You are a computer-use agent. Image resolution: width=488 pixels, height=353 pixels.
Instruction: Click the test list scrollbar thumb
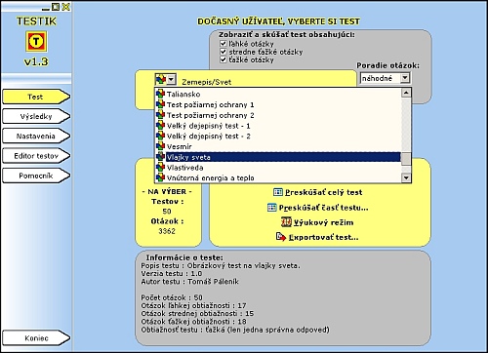[x=406, y=159]
